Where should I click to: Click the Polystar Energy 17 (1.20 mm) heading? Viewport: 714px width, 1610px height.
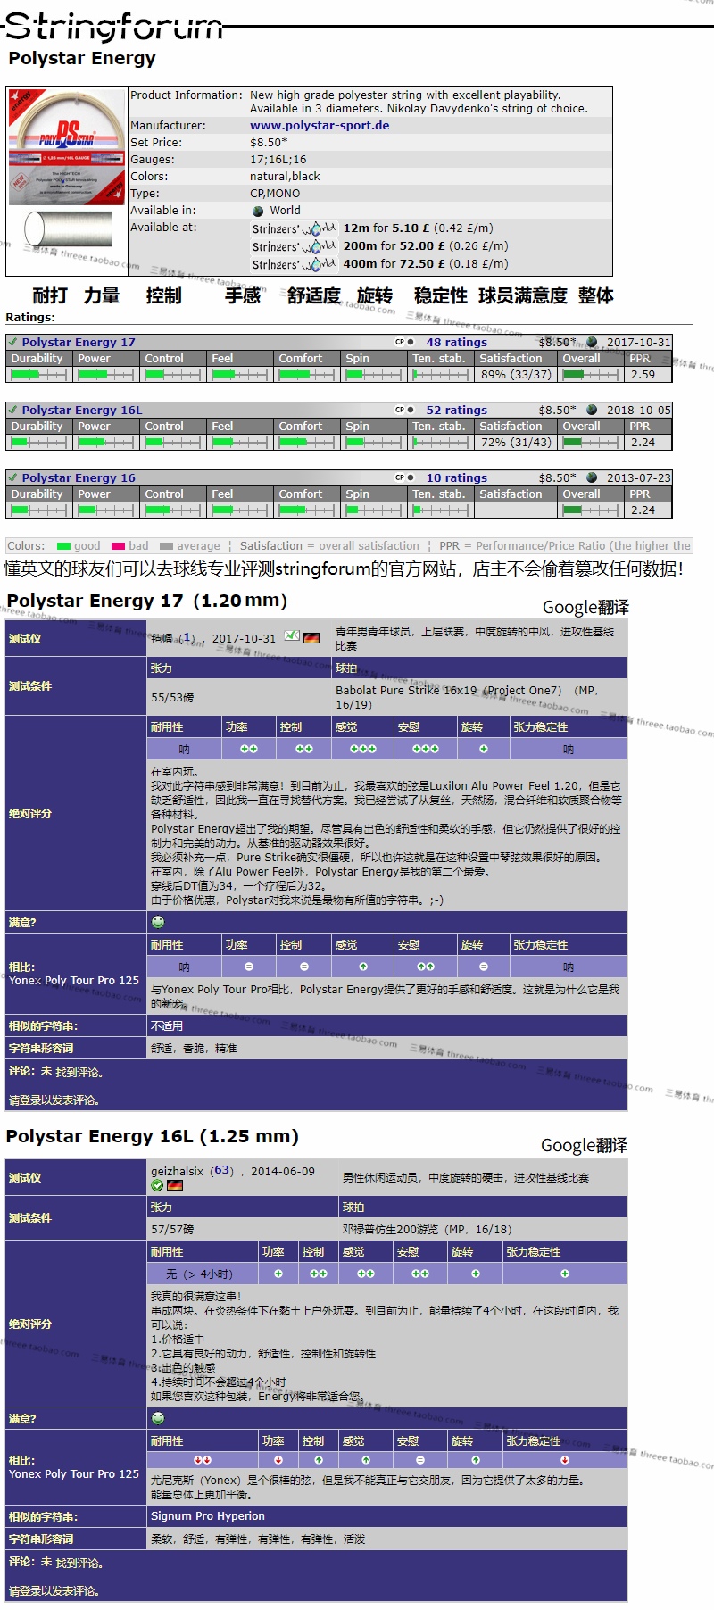[147, 601]
